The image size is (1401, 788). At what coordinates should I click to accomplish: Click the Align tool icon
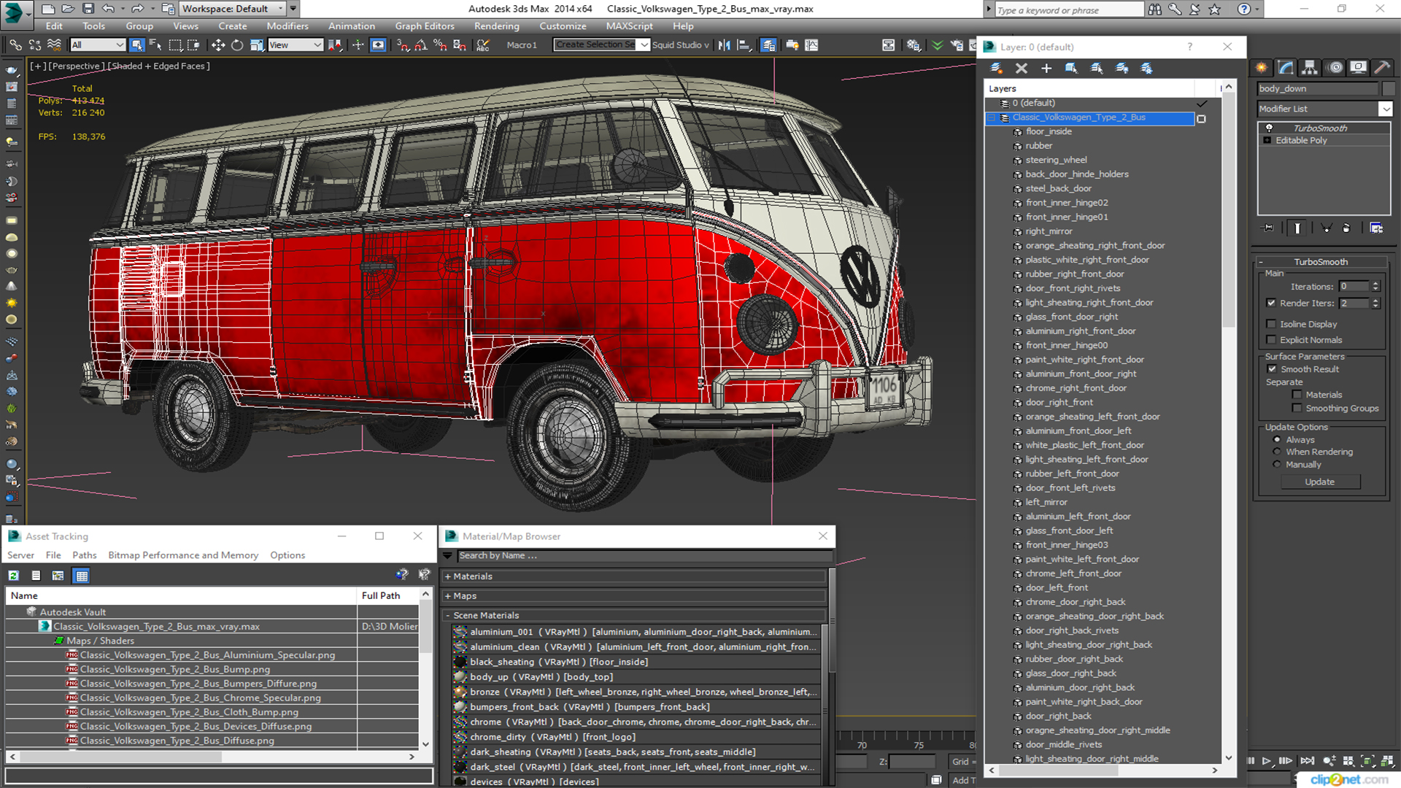744,45
